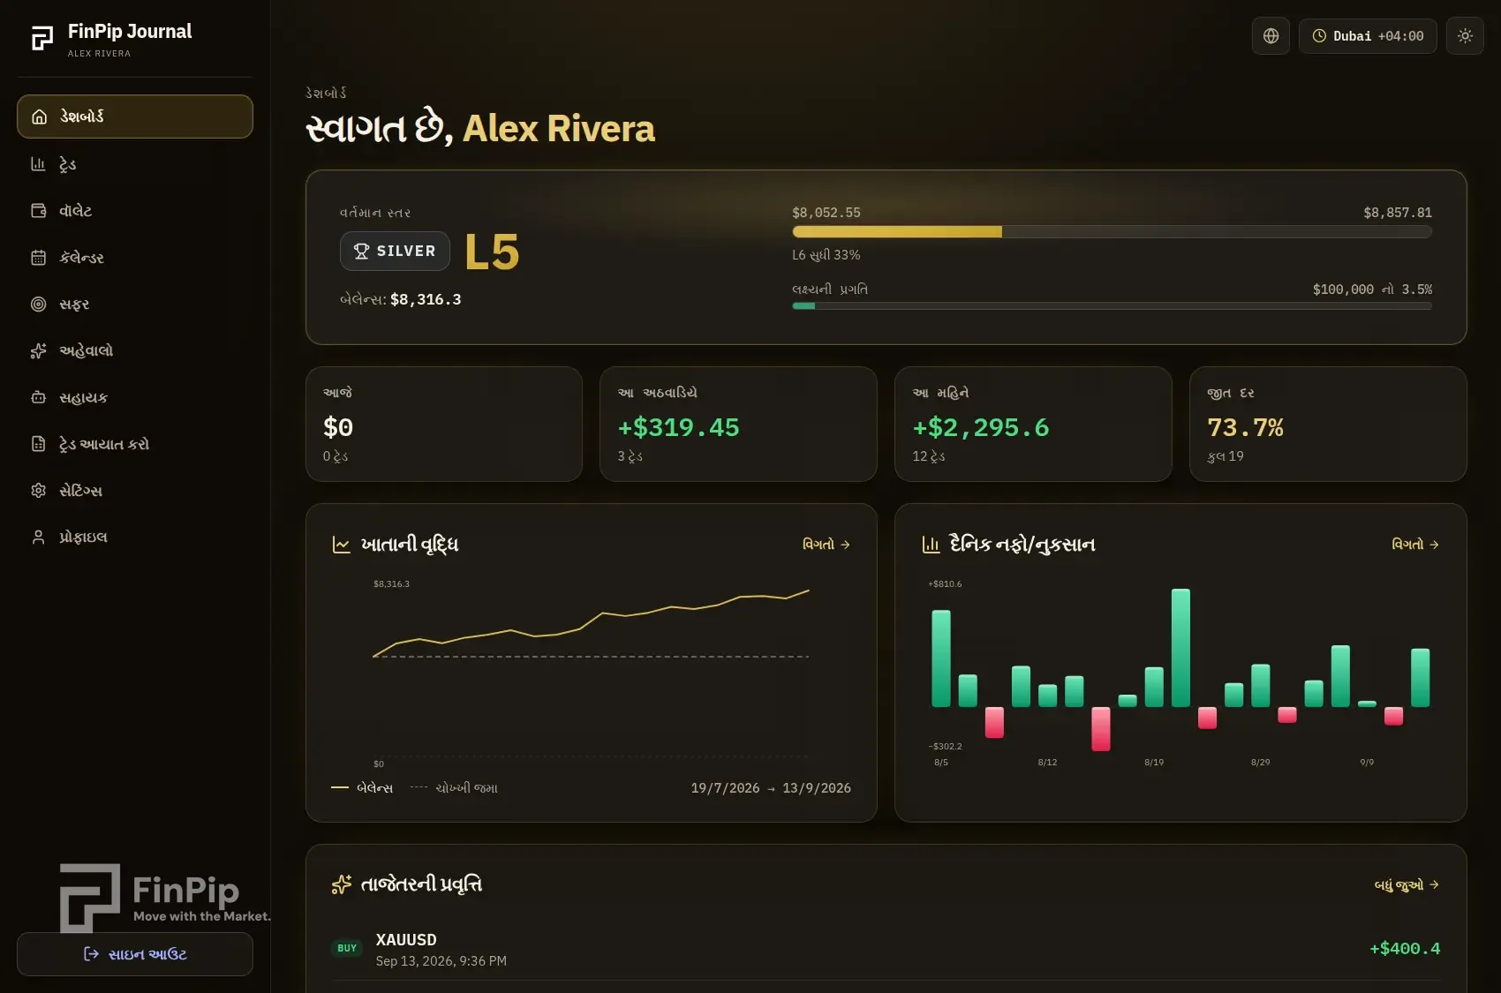Click view all link in recent activity
The height and width of the screenshot is (993, 1501).
coord(1407,884)
